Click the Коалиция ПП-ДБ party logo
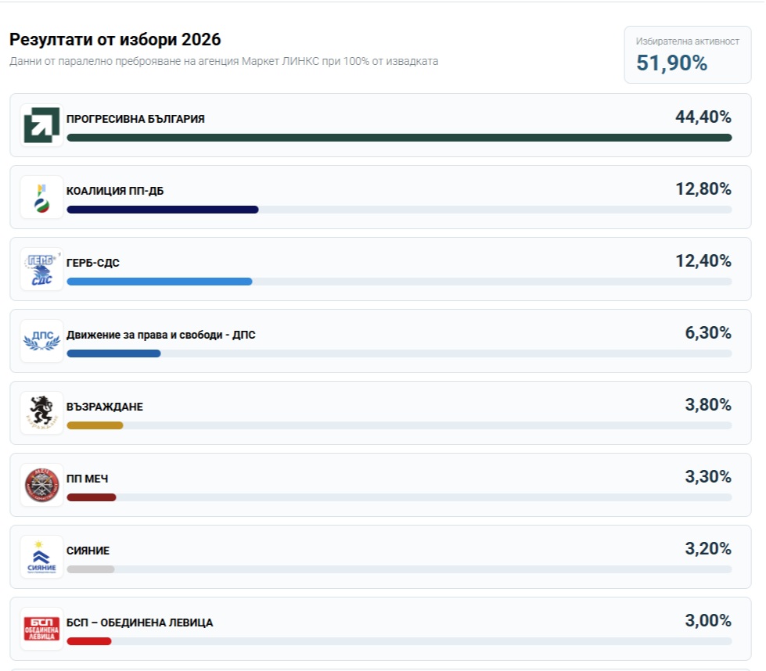This screenshot has width=766, height=671. 41,197
